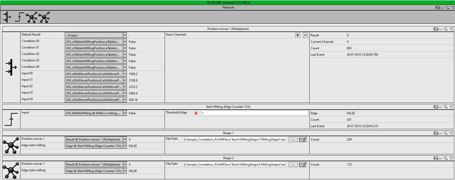This screenshot has height=180, width=455.
Task: Open teach editor icon for MillingShape2.tas
Action: pyautogui.click(x=303, y=165)
